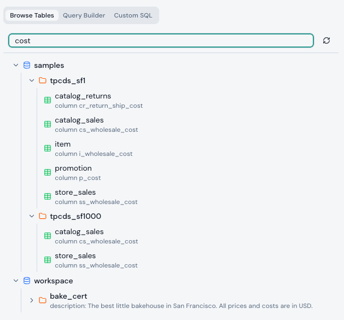Viewport: 344px width, 320px height.
Task: Open the Custom SQL tab
Action: pos(133,15)
